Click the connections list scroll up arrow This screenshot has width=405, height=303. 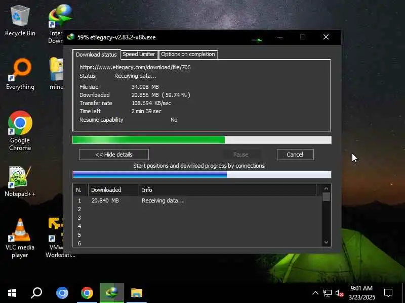tap(326, 188)
